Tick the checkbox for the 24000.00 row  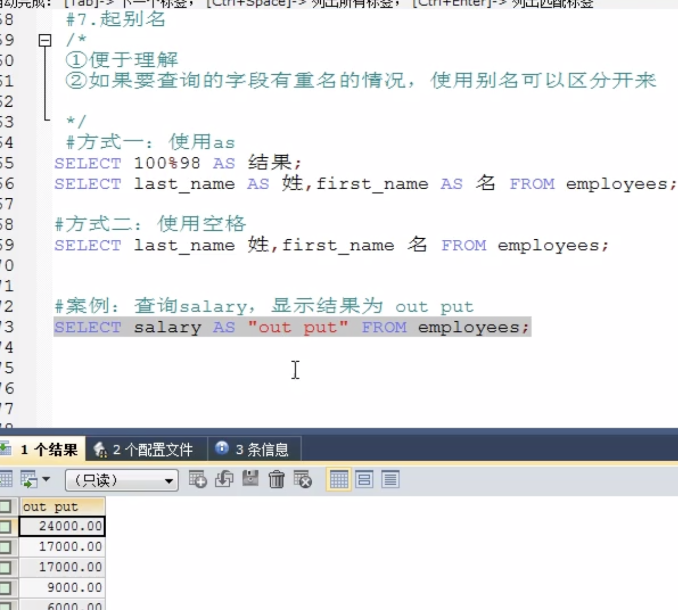point(6,527)
